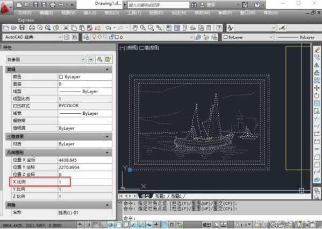Click the Layer Properties Manager icon
This screenshot has height=229, width=322.
87,37
